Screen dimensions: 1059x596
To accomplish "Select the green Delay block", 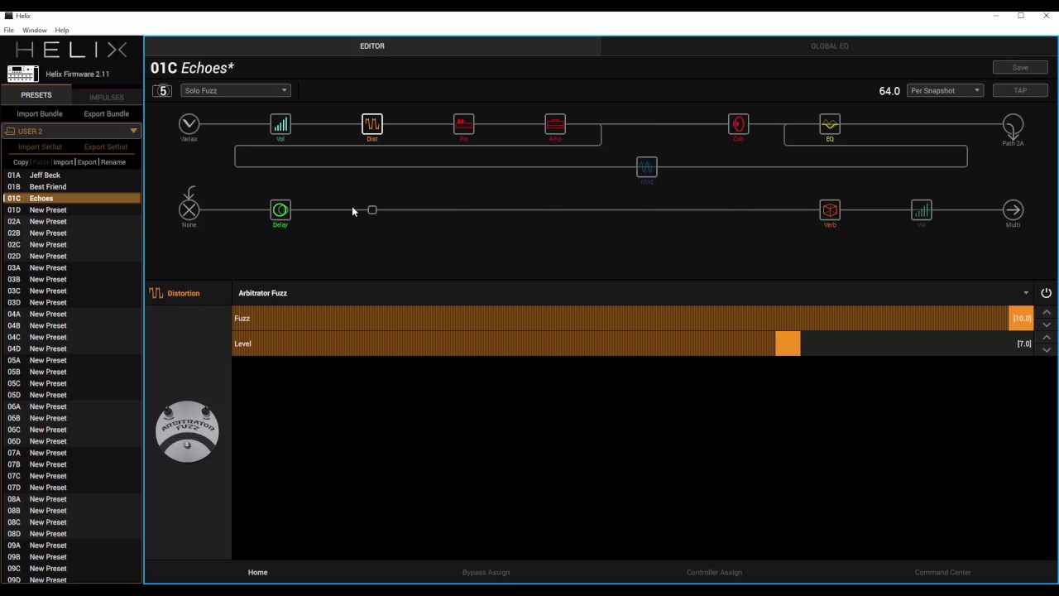I will pyautogui.click(x=280, y=210).
